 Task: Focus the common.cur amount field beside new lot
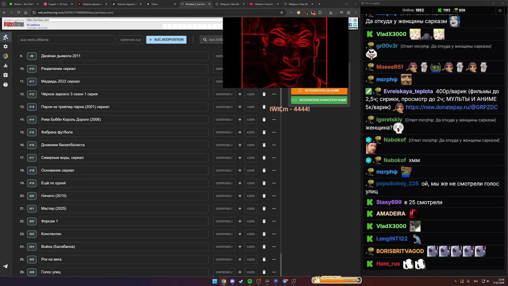point(131,40)
